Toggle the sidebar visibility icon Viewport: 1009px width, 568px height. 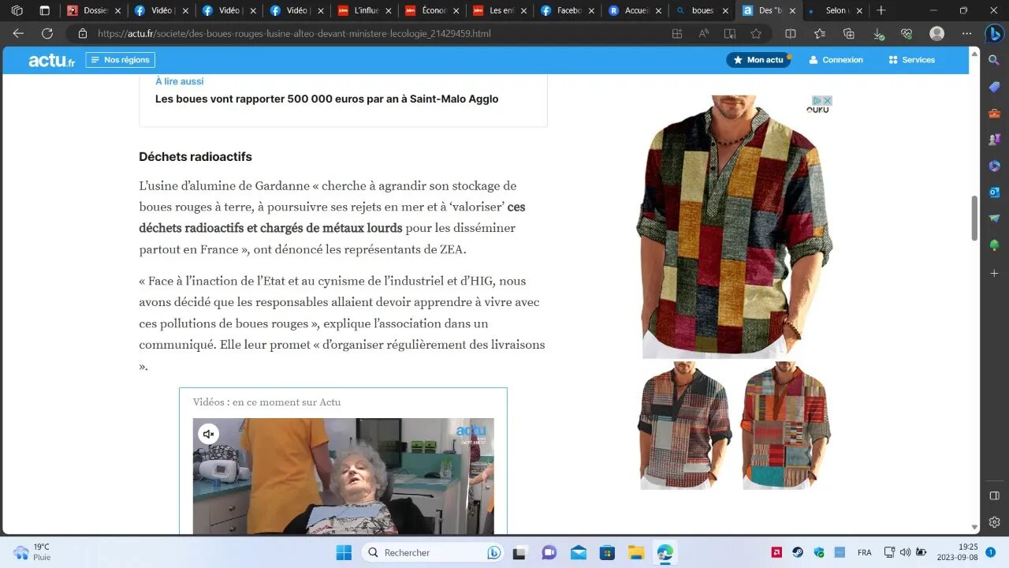[994, 495]
